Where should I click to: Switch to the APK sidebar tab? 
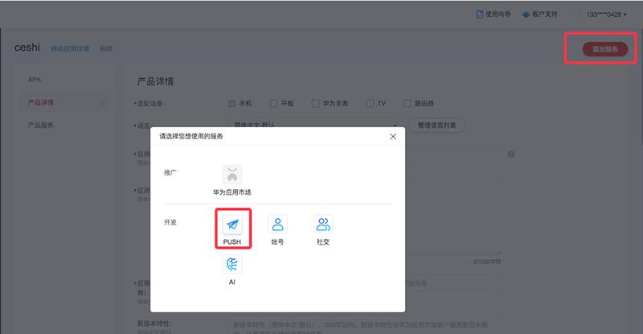coord(35,80)
